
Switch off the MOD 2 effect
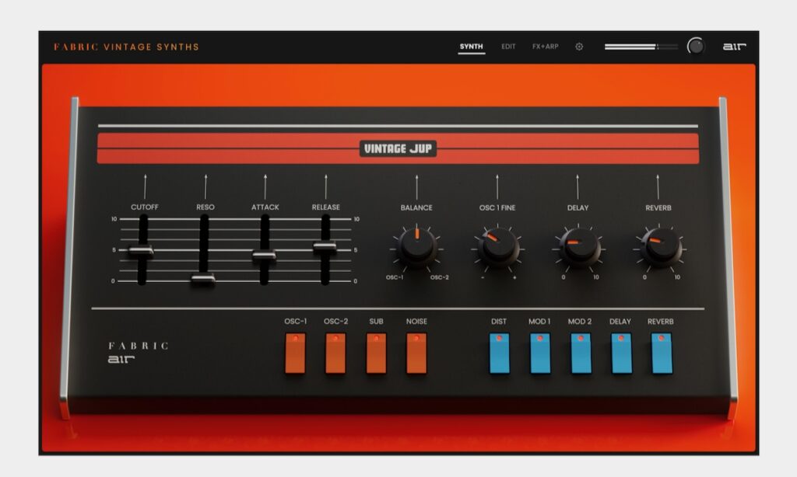(x=579, y=353)
